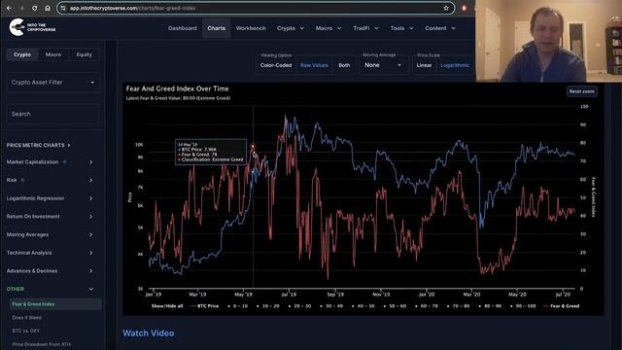Select the Macro sidebar tab
622x350 pixels.
click(x=53, y=54)
